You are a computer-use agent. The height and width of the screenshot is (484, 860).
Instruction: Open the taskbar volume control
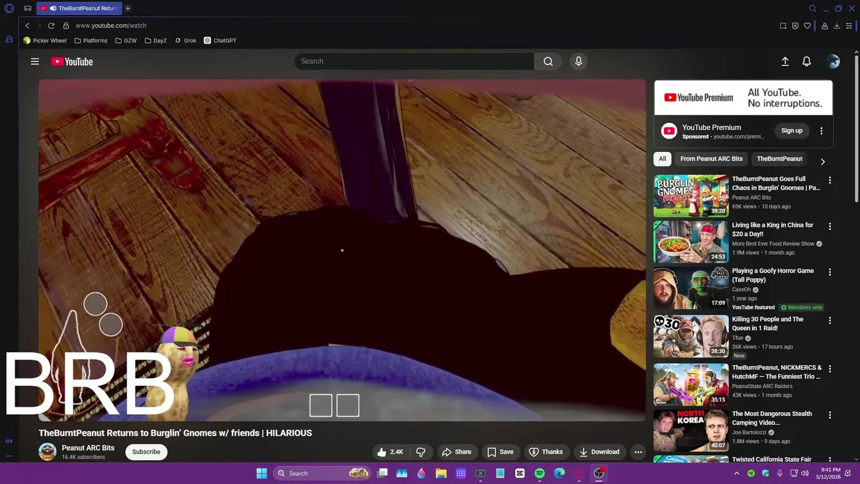pyautogui.click(x=805, y=473)
